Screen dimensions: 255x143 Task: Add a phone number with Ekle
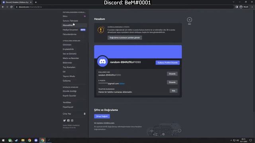(x=174, y=91)
